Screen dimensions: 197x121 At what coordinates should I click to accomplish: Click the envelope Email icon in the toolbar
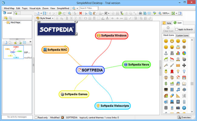pyautogui.click(x=149, y=13)
